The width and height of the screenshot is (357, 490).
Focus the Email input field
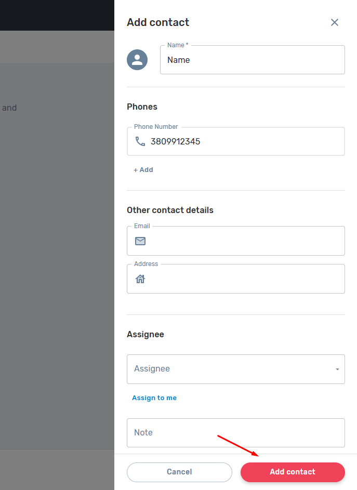244,241
